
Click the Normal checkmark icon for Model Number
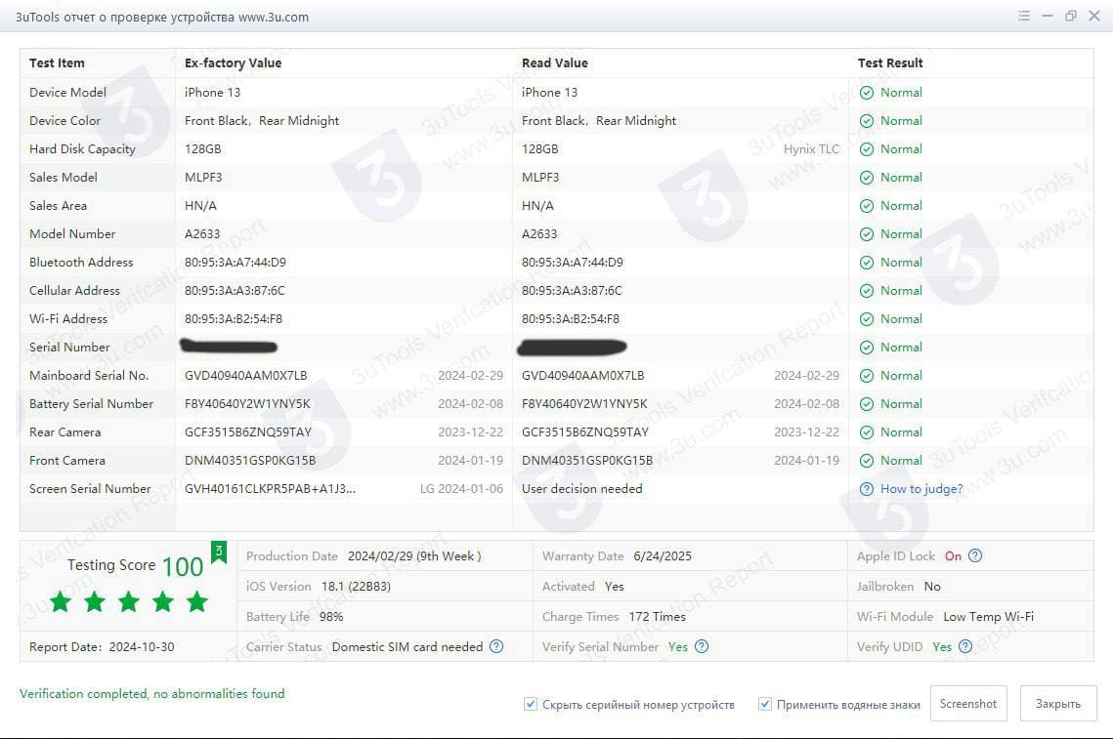[867, 234]
